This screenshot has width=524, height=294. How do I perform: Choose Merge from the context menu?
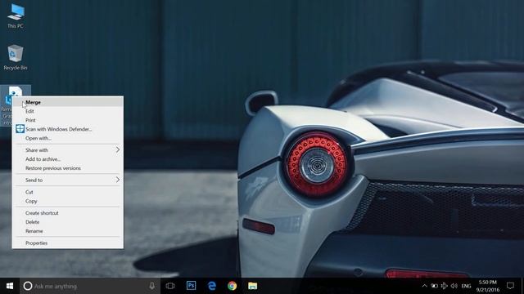pyautogui.click(x=67, y=102)
